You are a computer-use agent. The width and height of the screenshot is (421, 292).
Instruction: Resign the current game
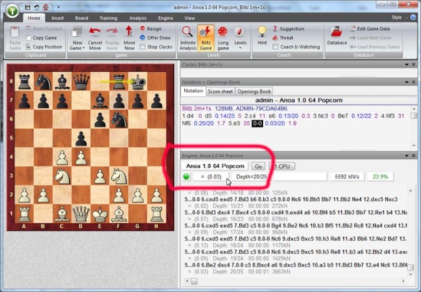(x=151, y=29)
